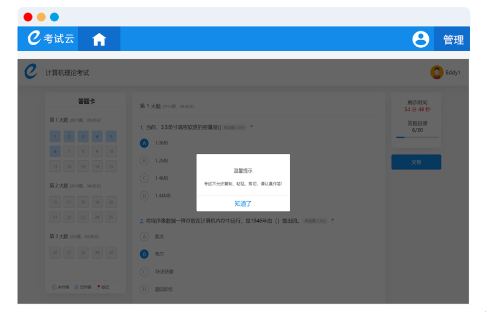The height and width of the screenshot is (318, 486).
Task: Submit the exam with 交卷 button
Action: [x=416, y=162]
